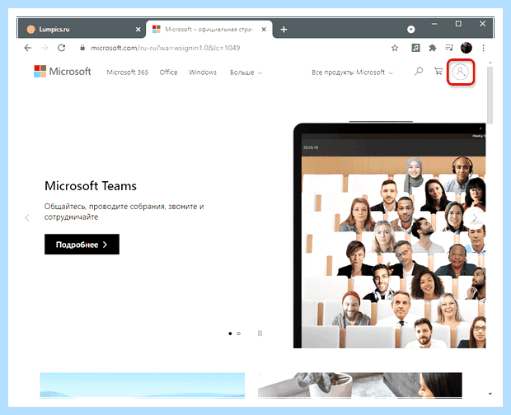511x415 pixels.
Task: Open the plant and person promo thumbnail
Action: (x=360, y=385)
